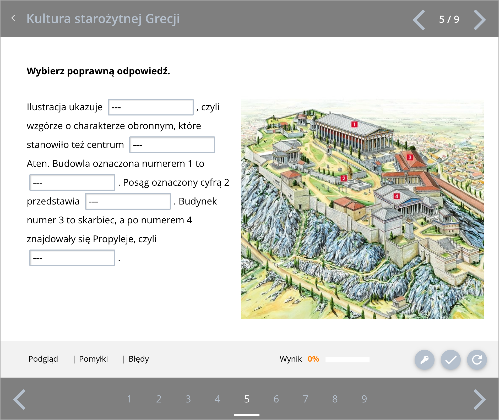Switch to page 9 in bottom navigation
The image size is (499, 420).
coord(364,399)
